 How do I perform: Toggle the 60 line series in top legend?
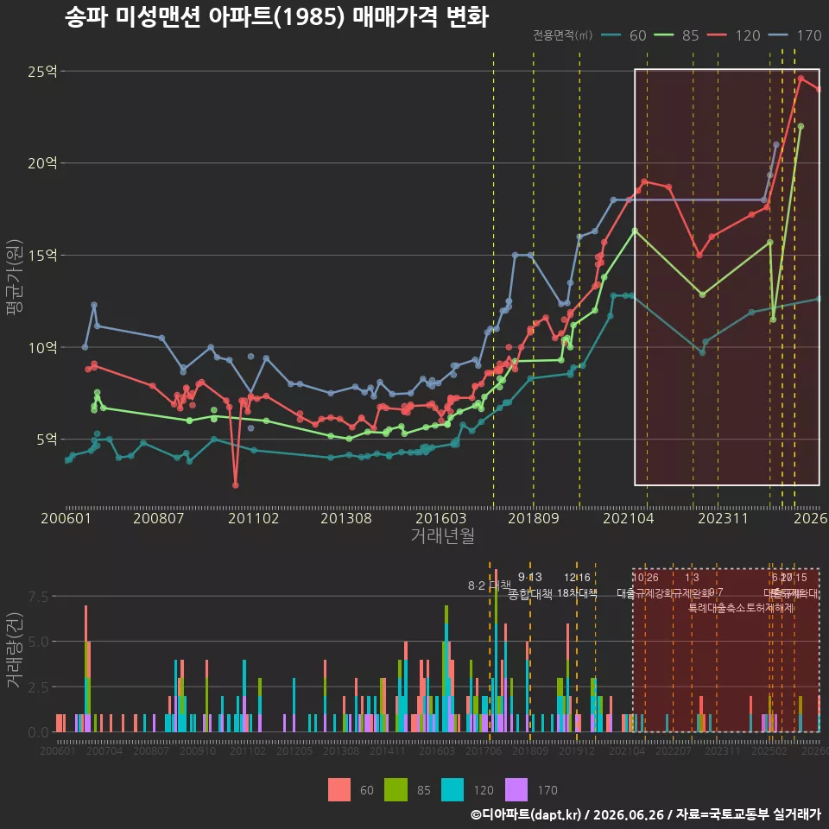coord(623,35)
